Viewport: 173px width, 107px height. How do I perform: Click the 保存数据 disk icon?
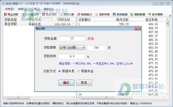pyautogui.click(x=114, y=14)
